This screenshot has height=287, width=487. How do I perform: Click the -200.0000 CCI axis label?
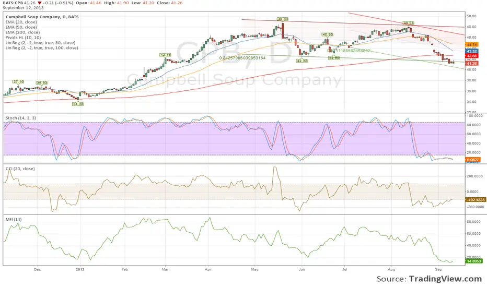(x=475, y=207)
